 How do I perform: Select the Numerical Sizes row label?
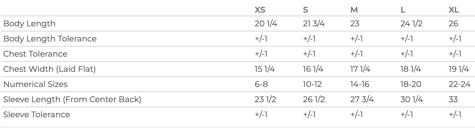click(35, 84)
